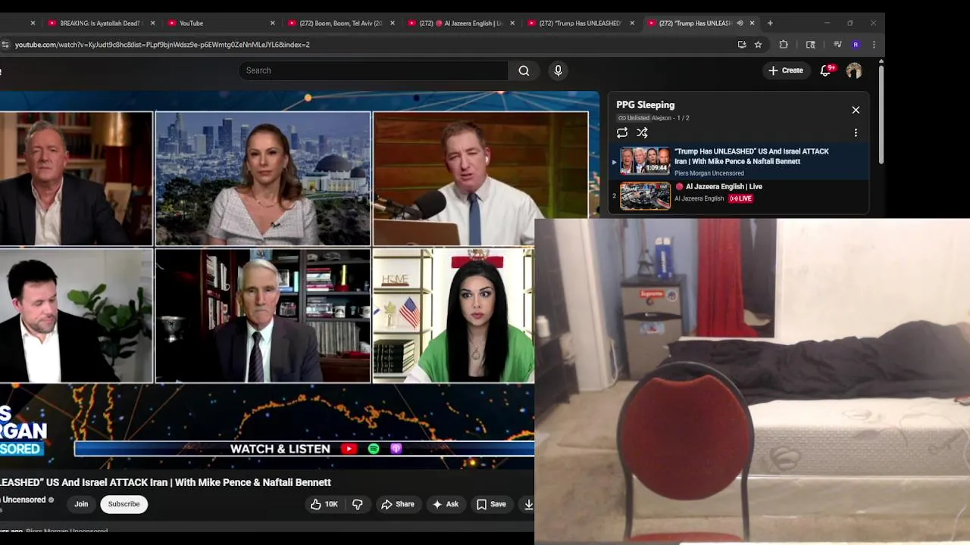Open Trump Has UNLEASHED playlist thumbnail
This screenshot has width=970, height=545.
(x=645, y=161)
